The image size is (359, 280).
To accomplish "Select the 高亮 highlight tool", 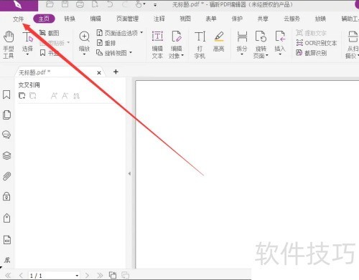I will click(x=219, y=42).
